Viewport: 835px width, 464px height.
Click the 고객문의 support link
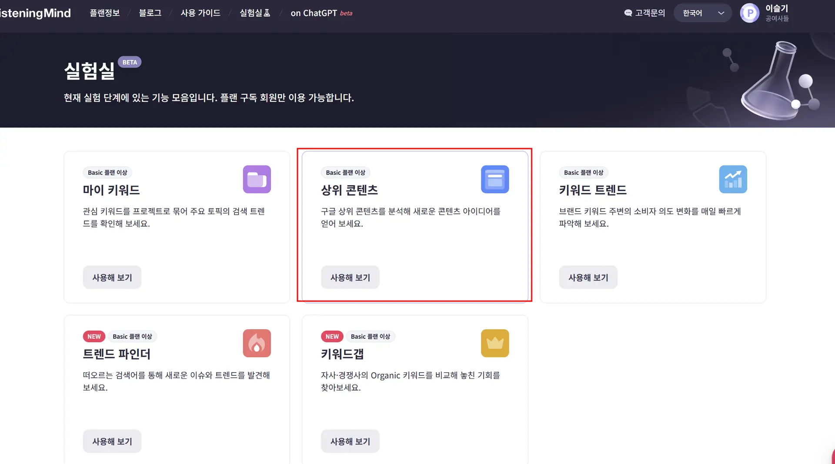pos(645,13)
